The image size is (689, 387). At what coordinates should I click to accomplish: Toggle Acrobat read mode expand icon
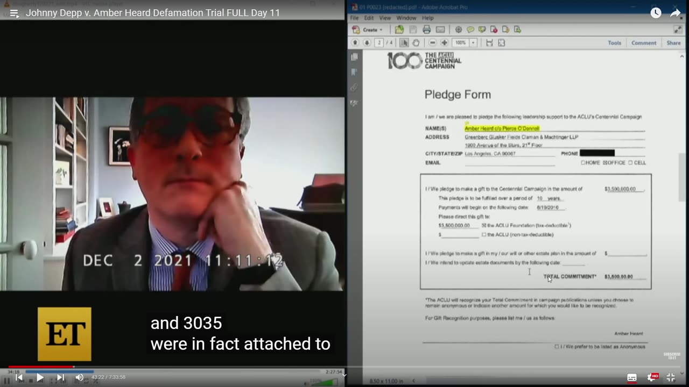tap(678, 30)
